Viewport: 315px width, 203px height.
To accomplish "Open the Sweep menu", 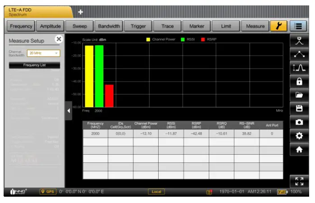I will tap(80, 26).
